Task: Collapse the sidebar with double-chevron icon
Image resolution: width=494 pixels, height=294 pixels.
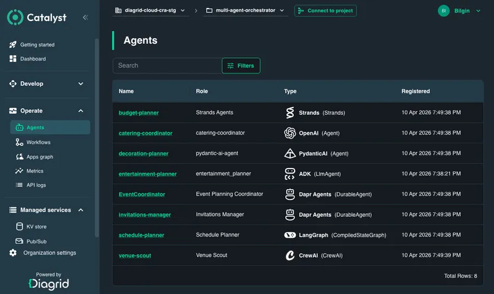Action: point(85,17)
